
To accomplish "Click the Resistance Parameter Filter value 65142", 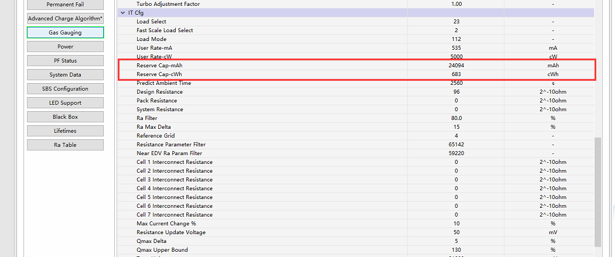I will click(x=456, y=145).
